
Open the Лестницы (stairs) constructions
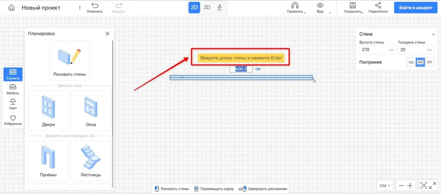point(91,161)
